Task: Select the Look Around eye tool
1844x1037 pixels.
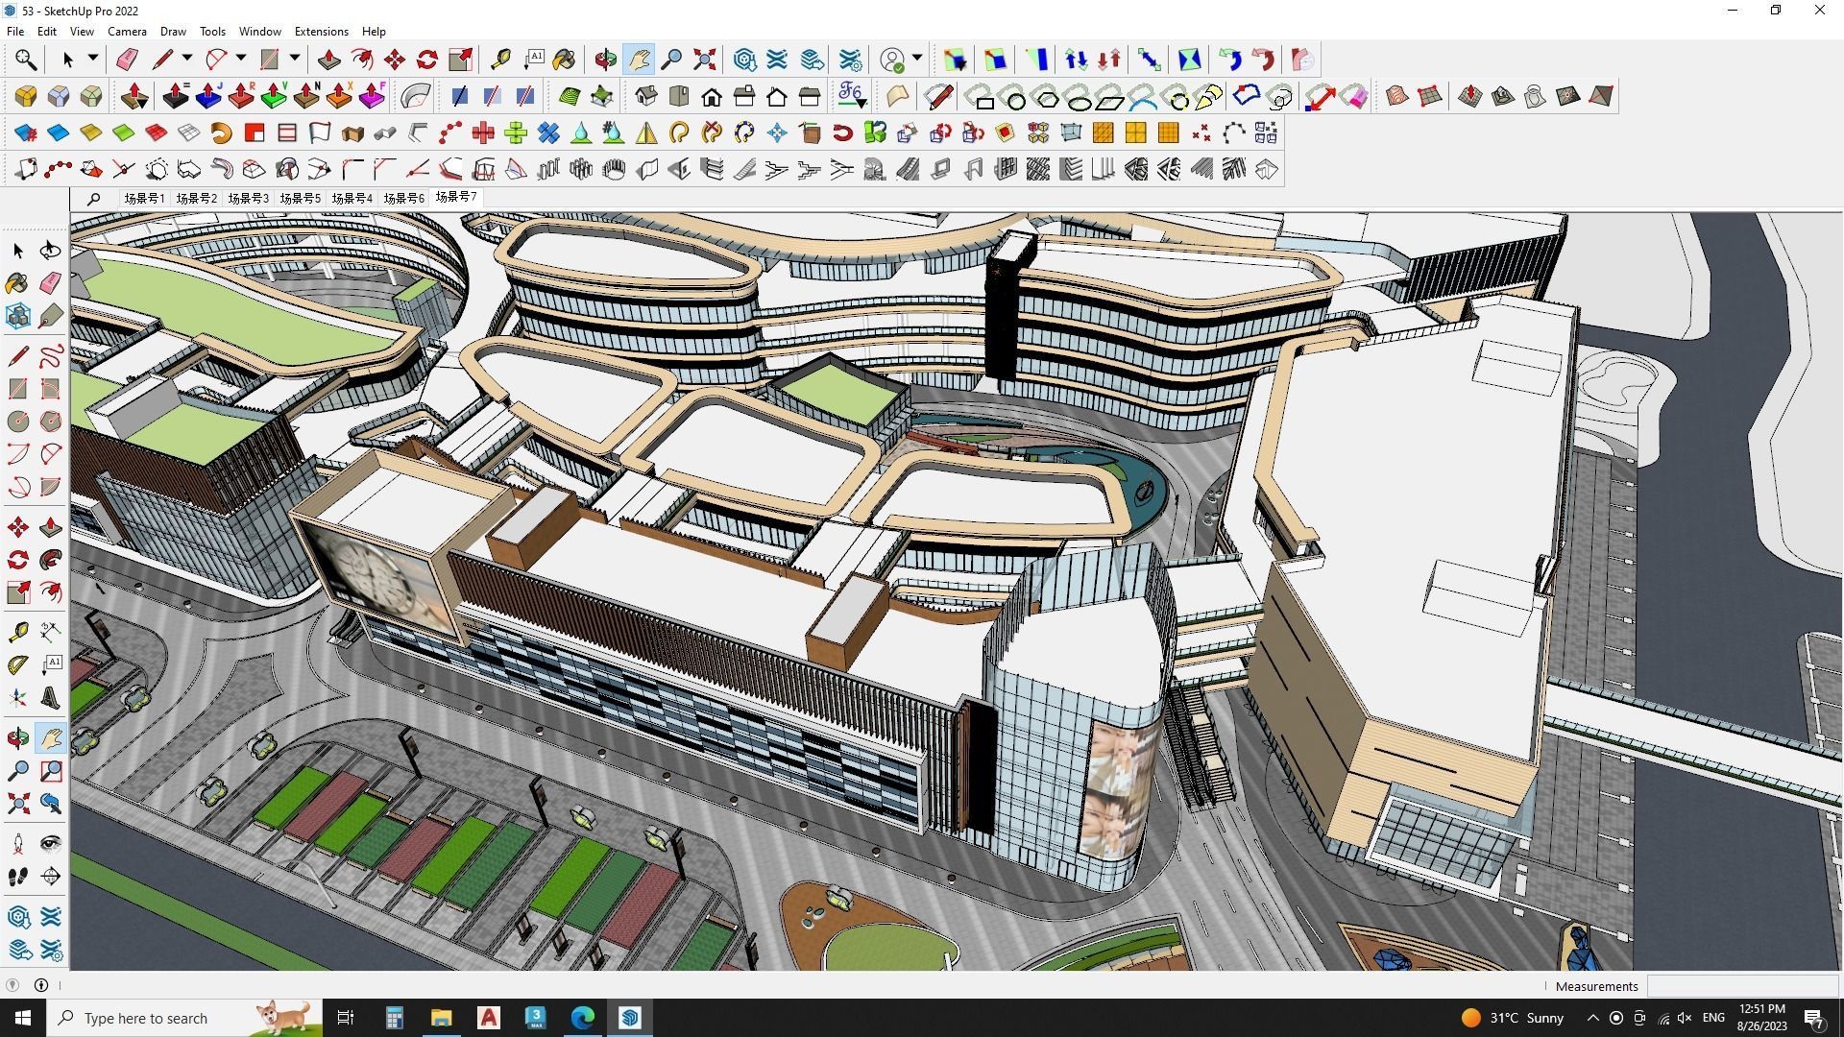Action: [50, 843]
